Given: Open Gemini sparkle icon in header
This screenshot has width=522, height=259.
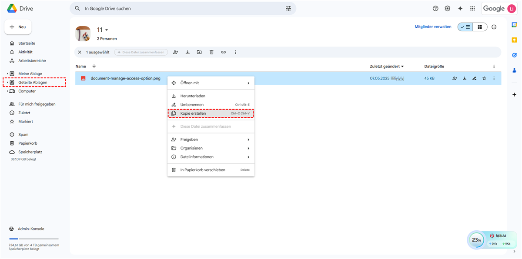Looking at the screenshot, I should (460, 8).
